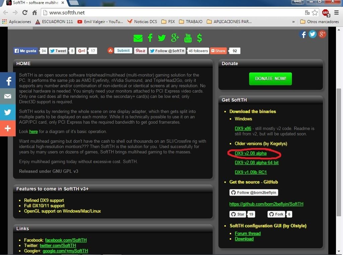Image resolution: width=343 pixels, height=255 pixels.
Task: Click the GitHub Star button
Action: pos(238,214)
